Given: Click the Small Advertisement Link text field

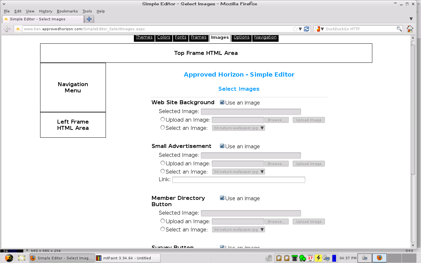Looking at the screenshot, I should click(x=239, y=180).
